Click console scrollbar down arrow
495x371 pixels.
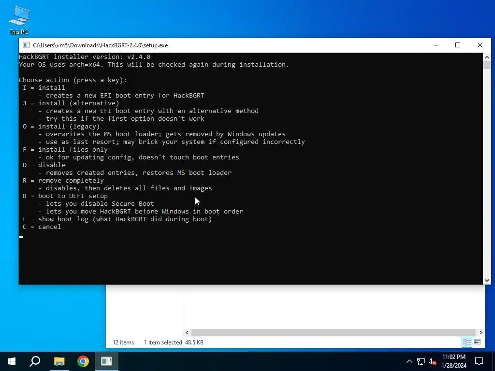(x=487, y=281)
